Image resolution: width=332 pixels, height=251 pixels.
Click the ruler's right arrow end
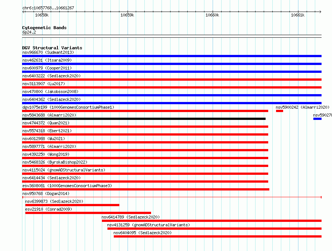[x=320, y=12]
